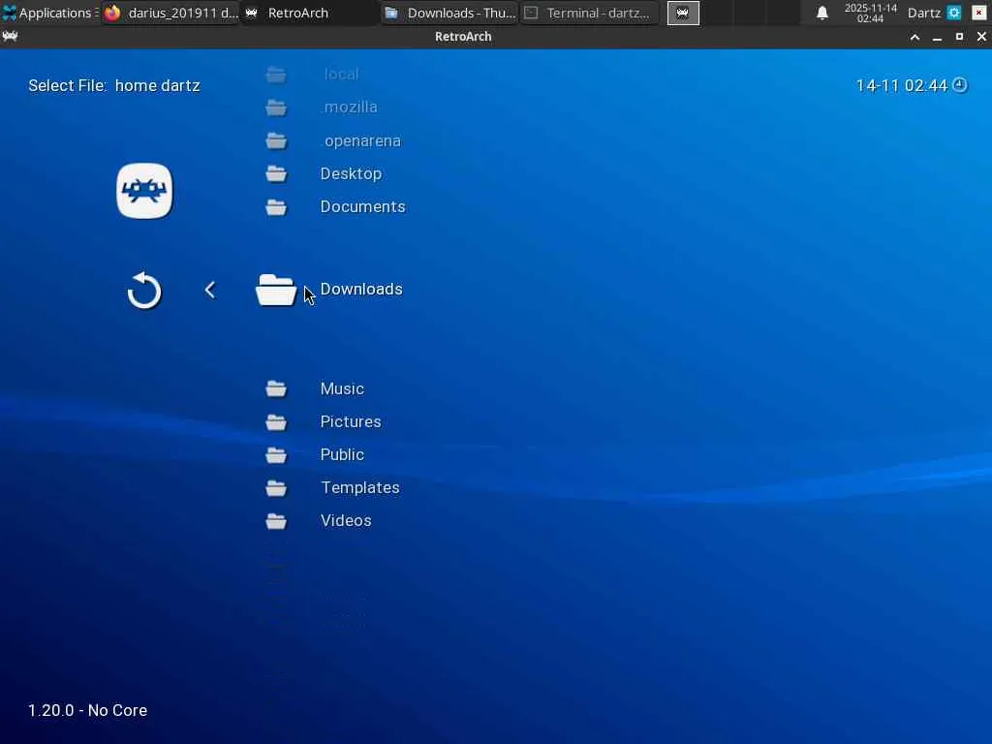Maximize the RetroArch window

pyautogui.click(x=959, y=37)
